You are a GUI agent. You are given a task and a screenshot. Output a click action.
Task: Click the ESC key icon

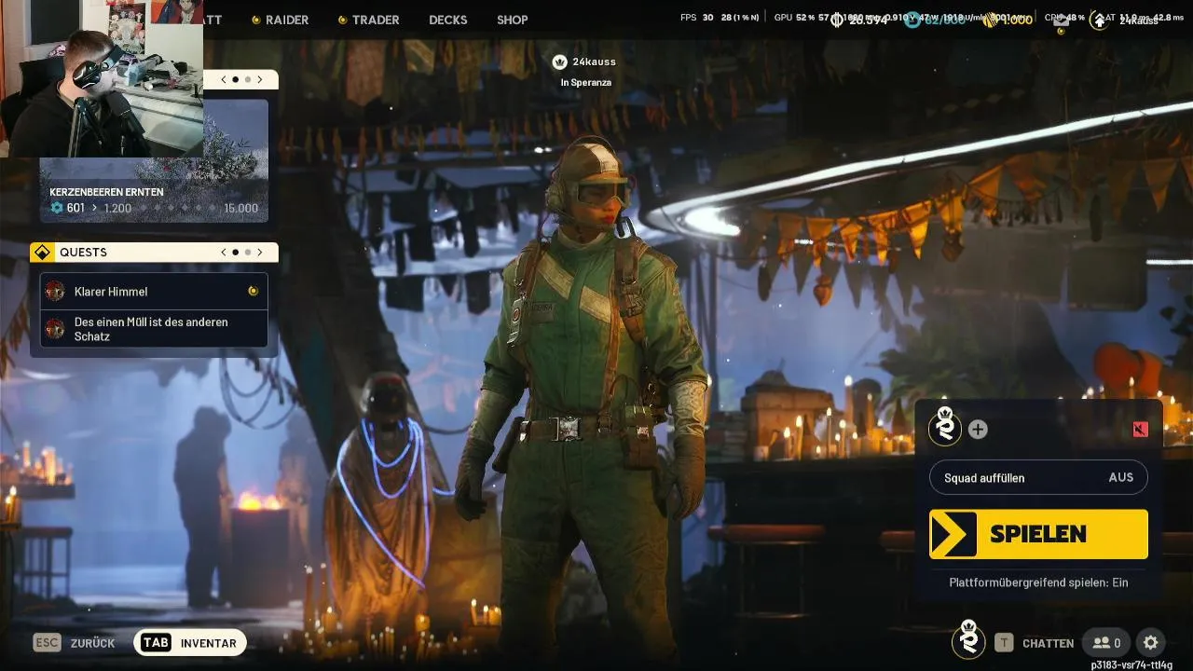(x=47, y=643)
